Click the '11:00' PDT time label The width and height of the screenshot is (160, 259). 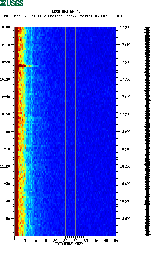(x=5, y=132)
